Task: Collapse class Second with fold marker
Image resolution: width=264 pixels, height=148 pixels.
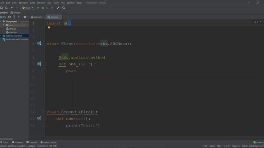Action: coord(45,112)
